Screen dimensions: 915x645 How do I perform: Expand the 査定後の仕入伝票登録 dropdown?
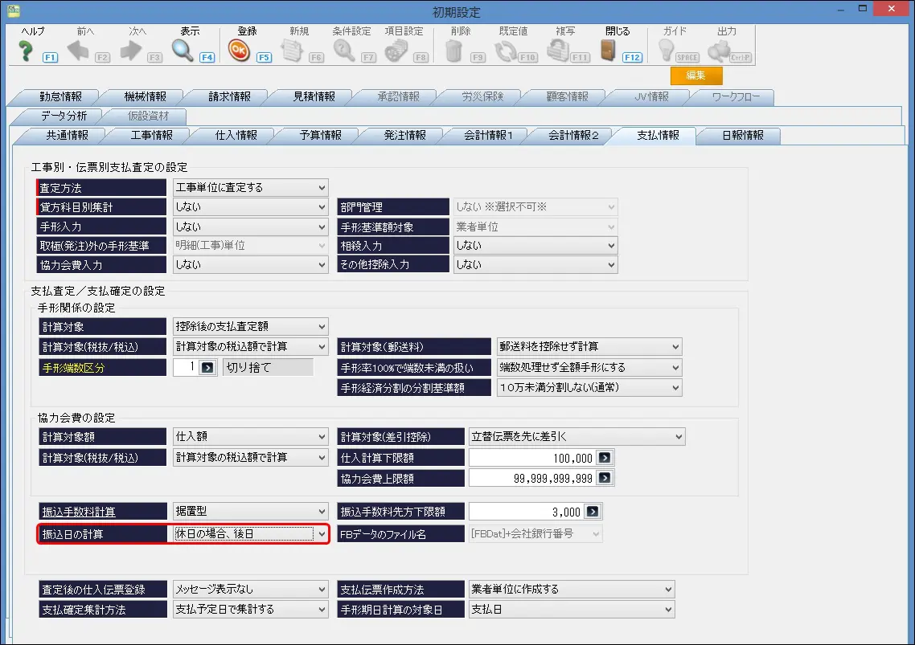[x=322, y=590]
